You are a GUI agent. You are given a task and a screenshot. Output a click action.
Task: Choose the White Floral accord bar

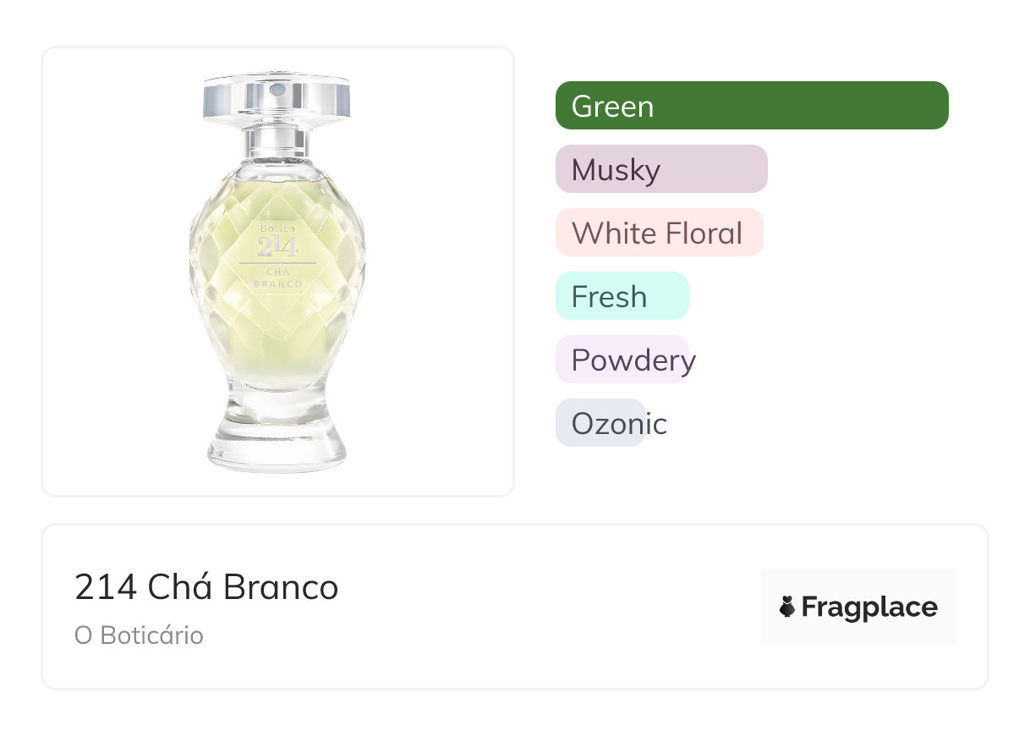point(659,233)
